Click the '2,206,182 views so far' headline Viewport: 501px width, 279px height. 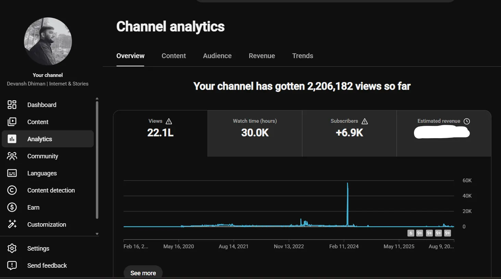click(359, 86)
